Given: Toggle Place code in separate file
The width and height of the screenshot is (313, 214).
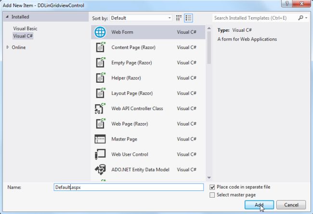Looking at the screenshot, I should tap(212, 187).
